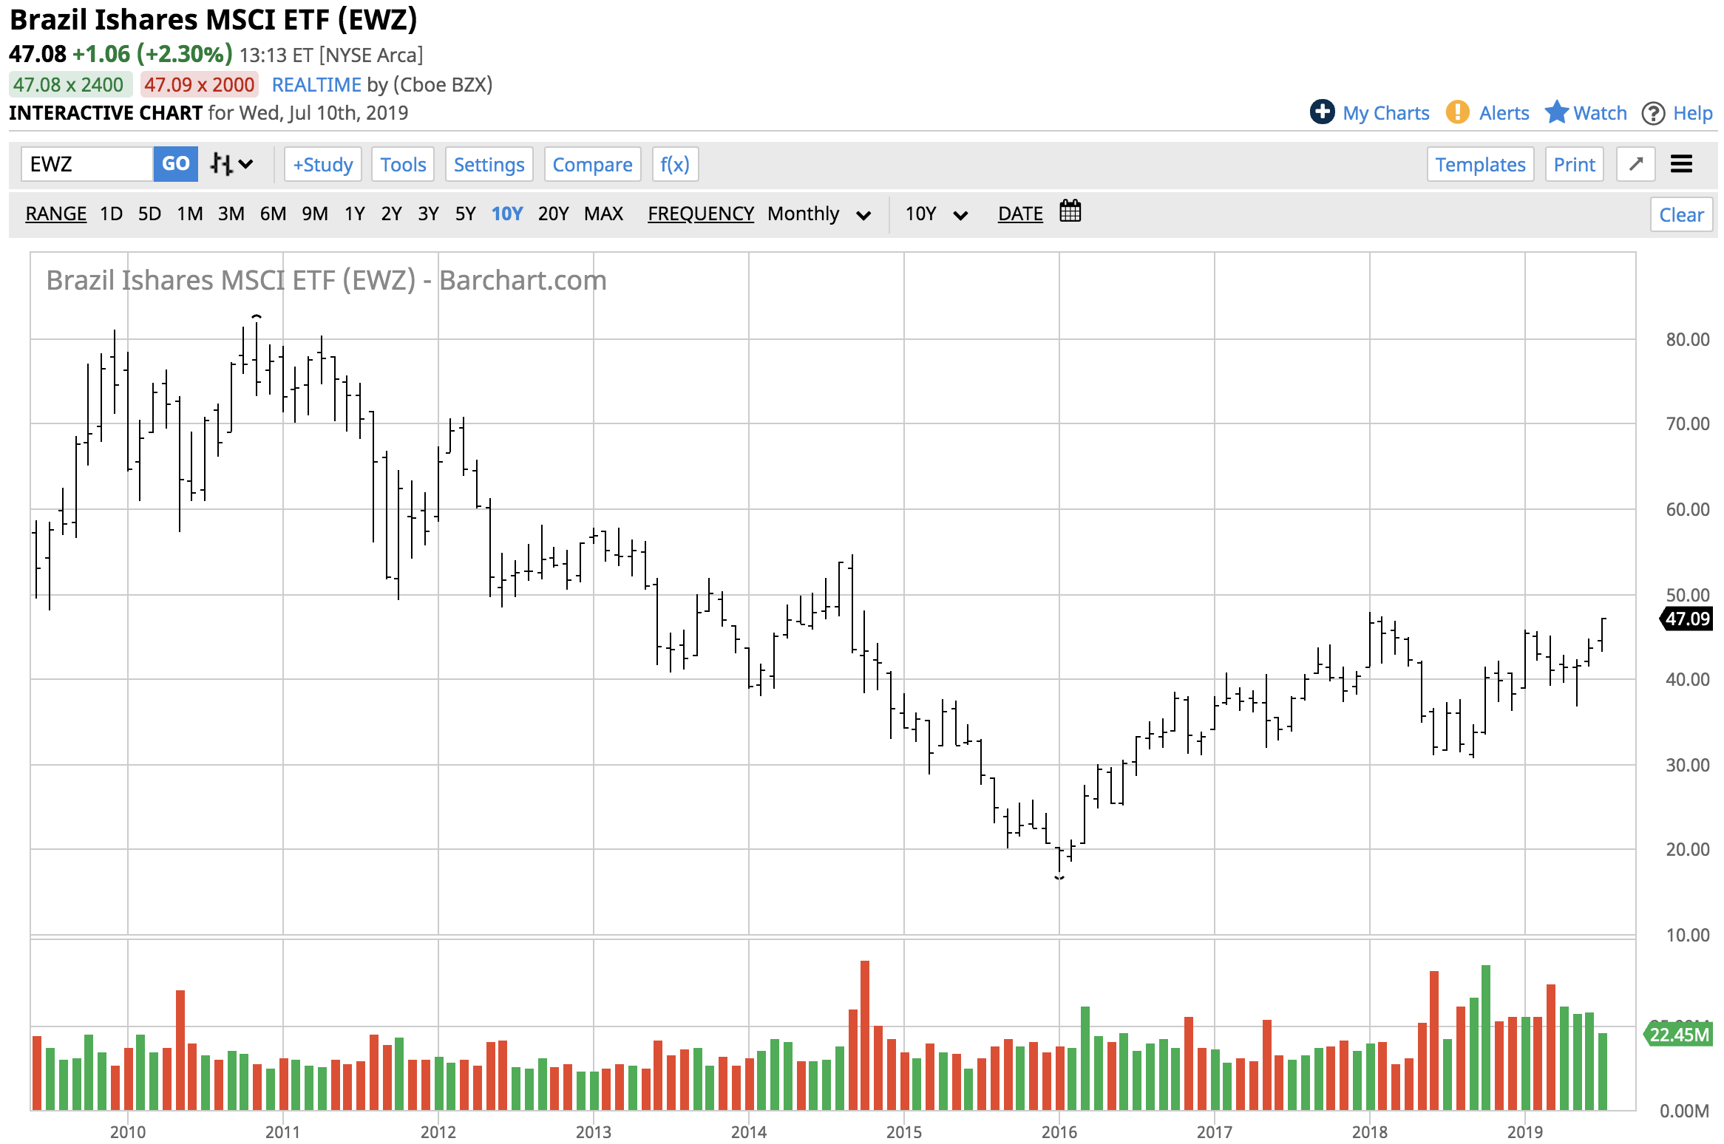
Task: Open the My Charts plus icon
Action: 1323,112
